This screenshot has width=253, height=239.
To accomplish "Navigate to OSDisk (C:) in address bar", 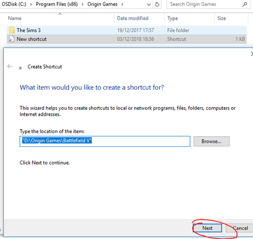I will pos(14,4).
